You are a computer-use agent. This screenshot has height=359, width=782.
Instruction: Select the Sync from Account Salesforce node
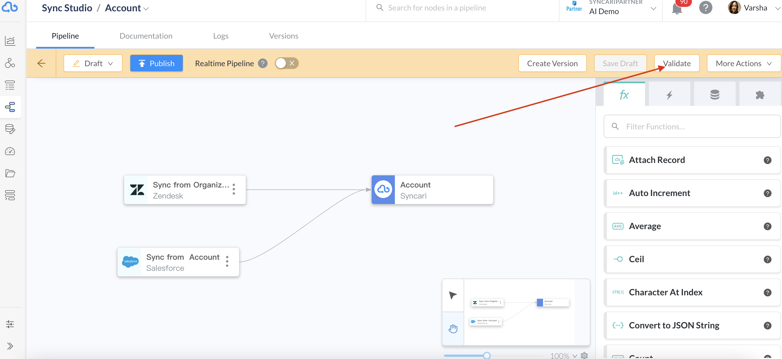[178, 262]
